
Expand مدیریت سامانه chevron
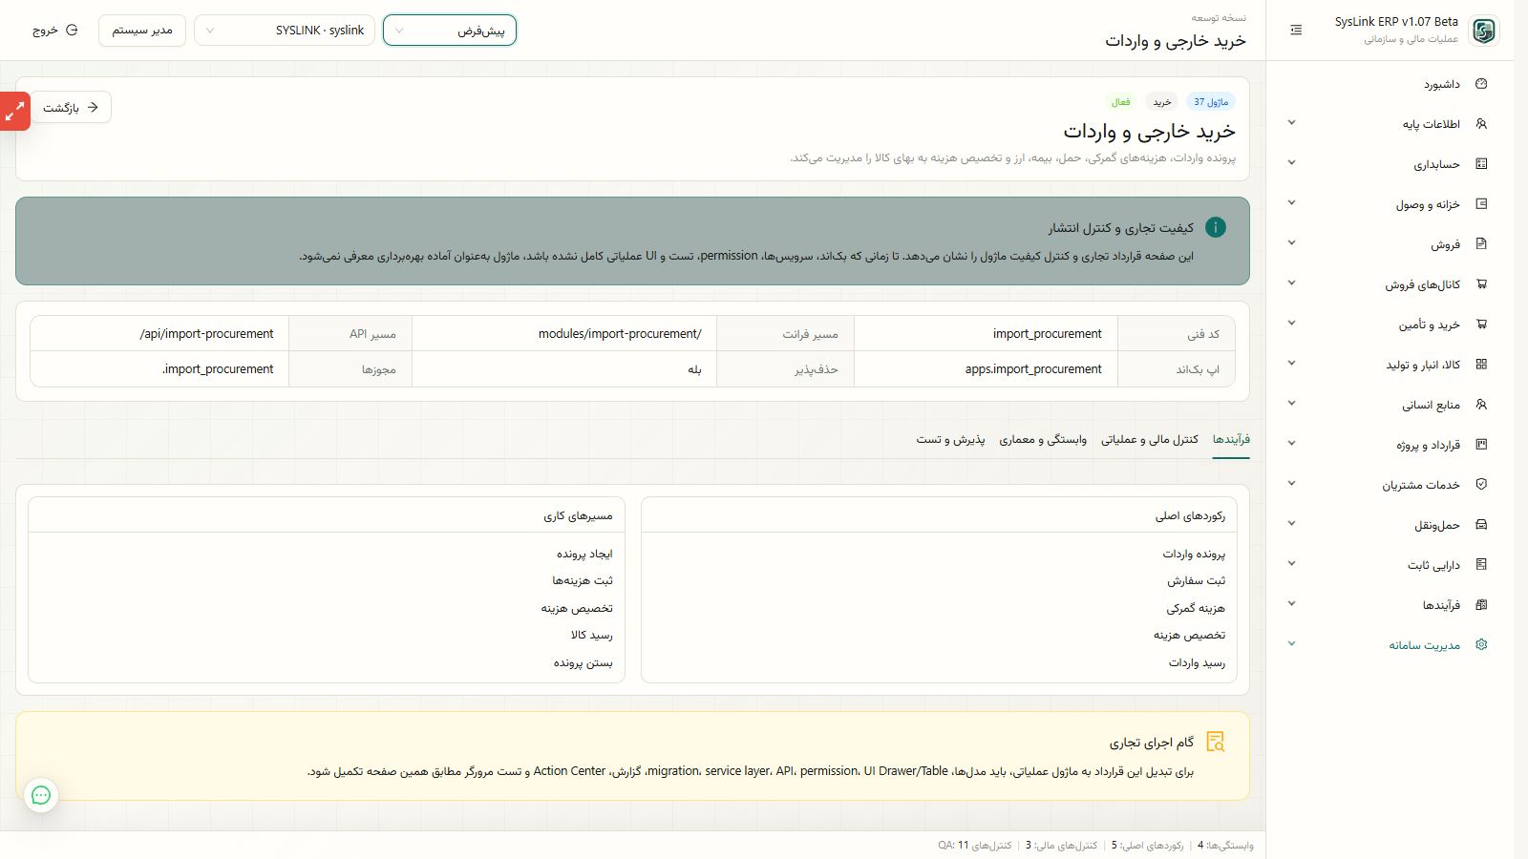[1291, 644]
